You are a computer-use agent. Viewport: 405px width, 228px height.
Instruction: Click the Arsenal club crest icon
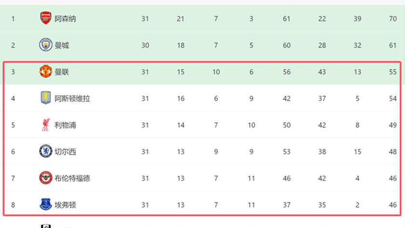(x=45, y=19)
